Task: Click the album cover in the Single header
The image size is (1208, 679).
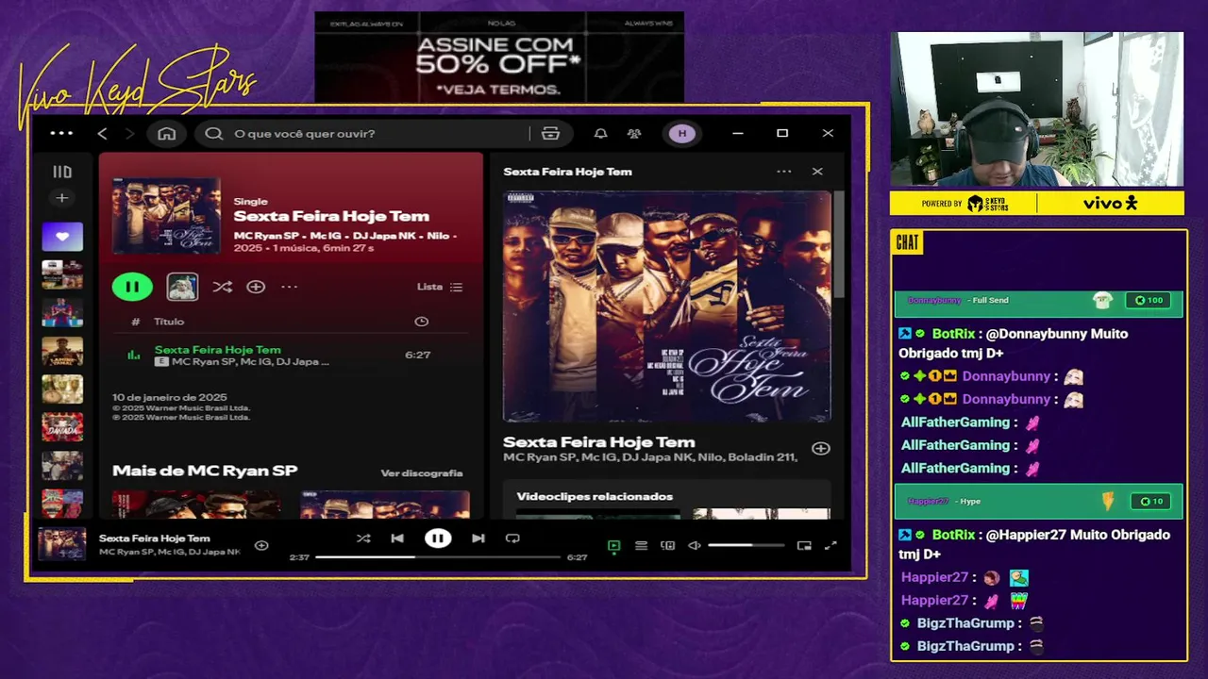Action: [166, 216]
